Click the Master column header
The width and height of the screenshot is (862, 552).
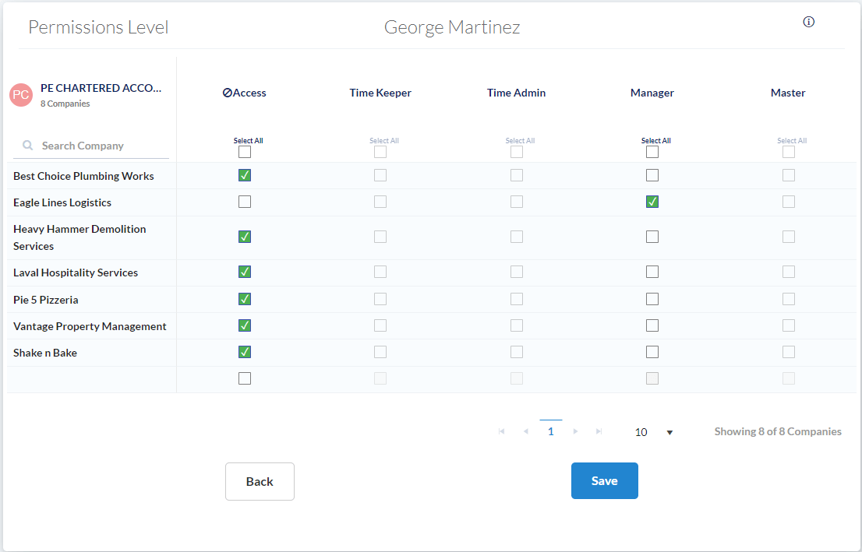pyautogui.click(x=788, y=93)
